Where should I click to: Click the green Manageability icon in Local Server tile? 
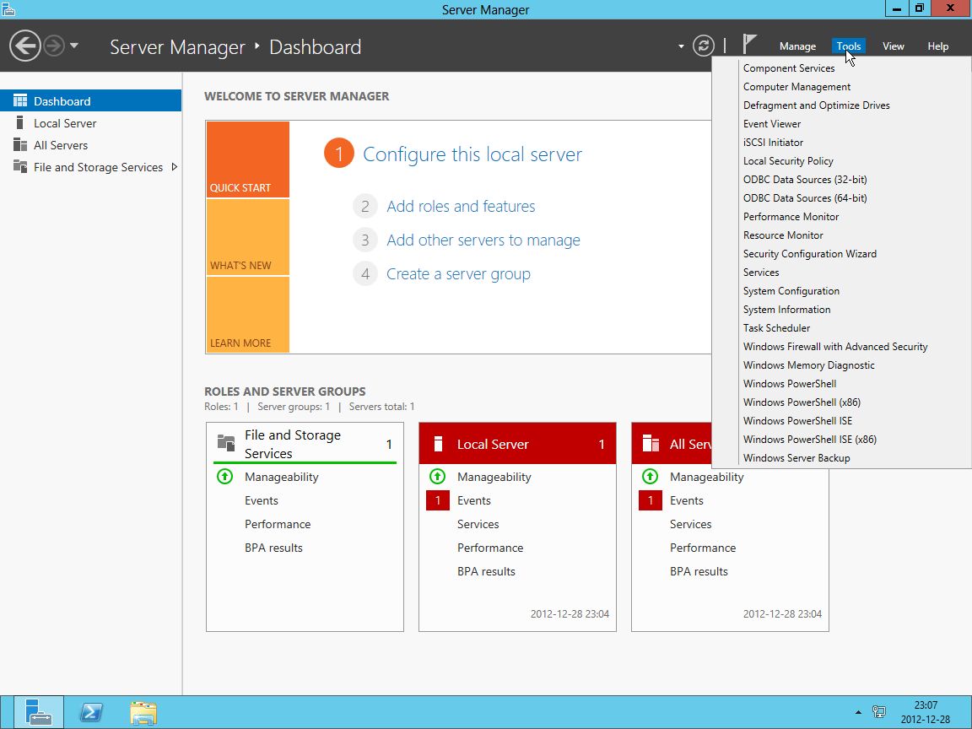click(438, 477)
